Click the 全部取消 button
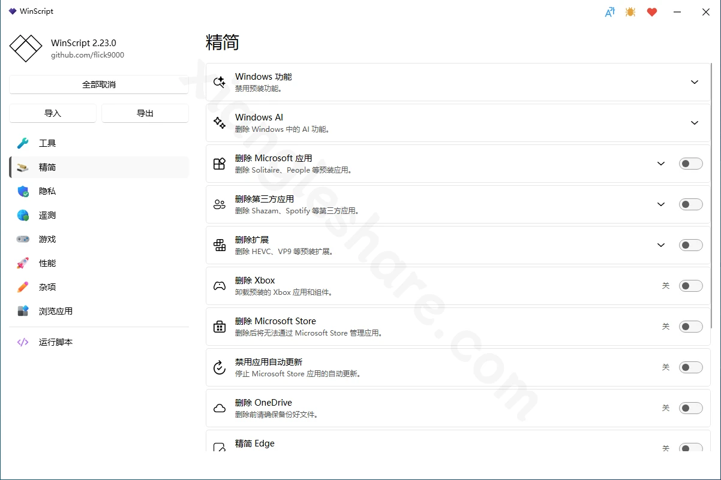The height and width of the screenshot is (480, 721). click(99, 84)
